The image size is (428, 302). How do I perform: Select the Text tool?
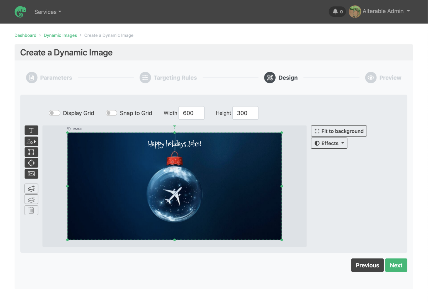(x=31, y=130)
